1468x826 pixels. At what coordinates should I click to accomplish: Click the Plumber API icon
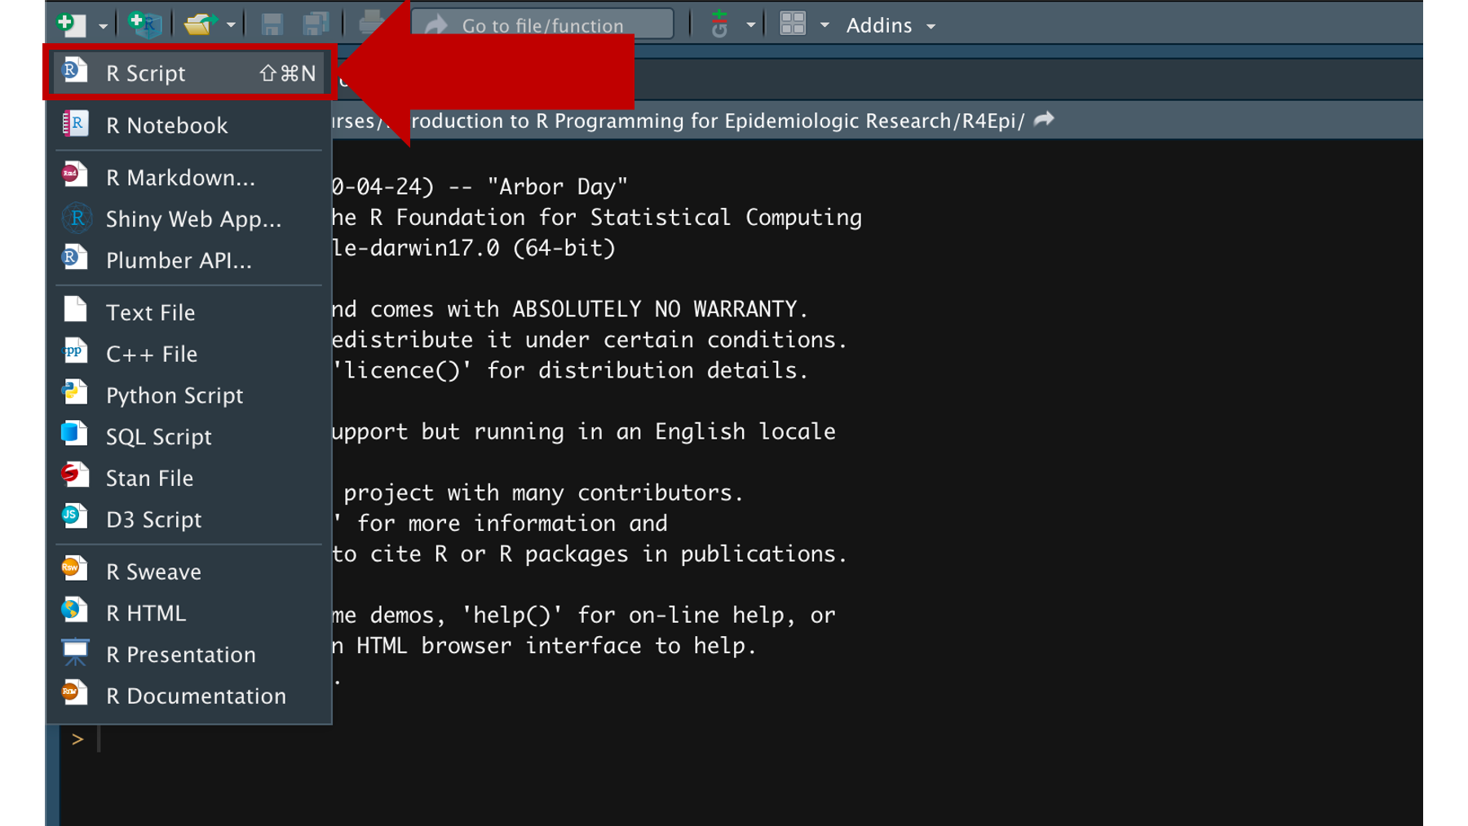click(75, 258)
